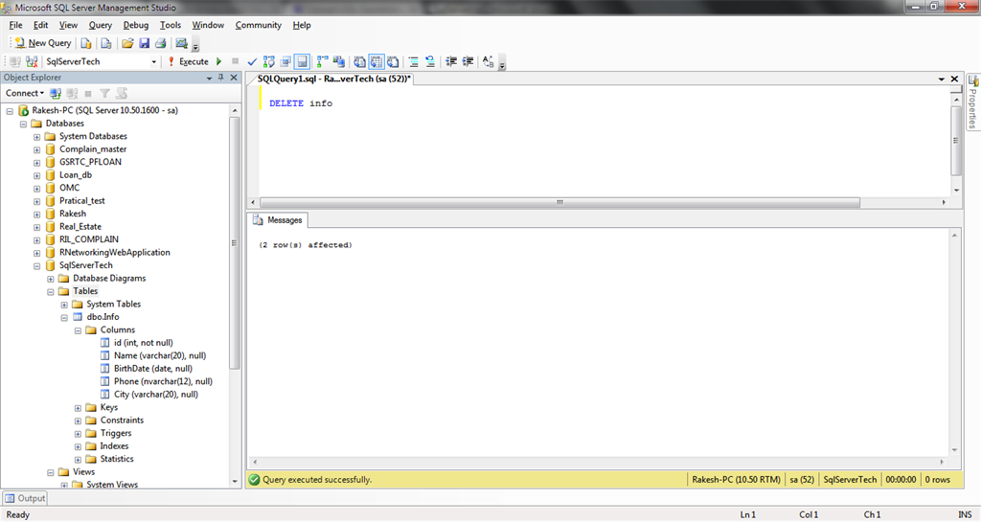The height and width of the screenshot is (522, 981).
Task: Open the Tools menu
Action: (171, 25)
